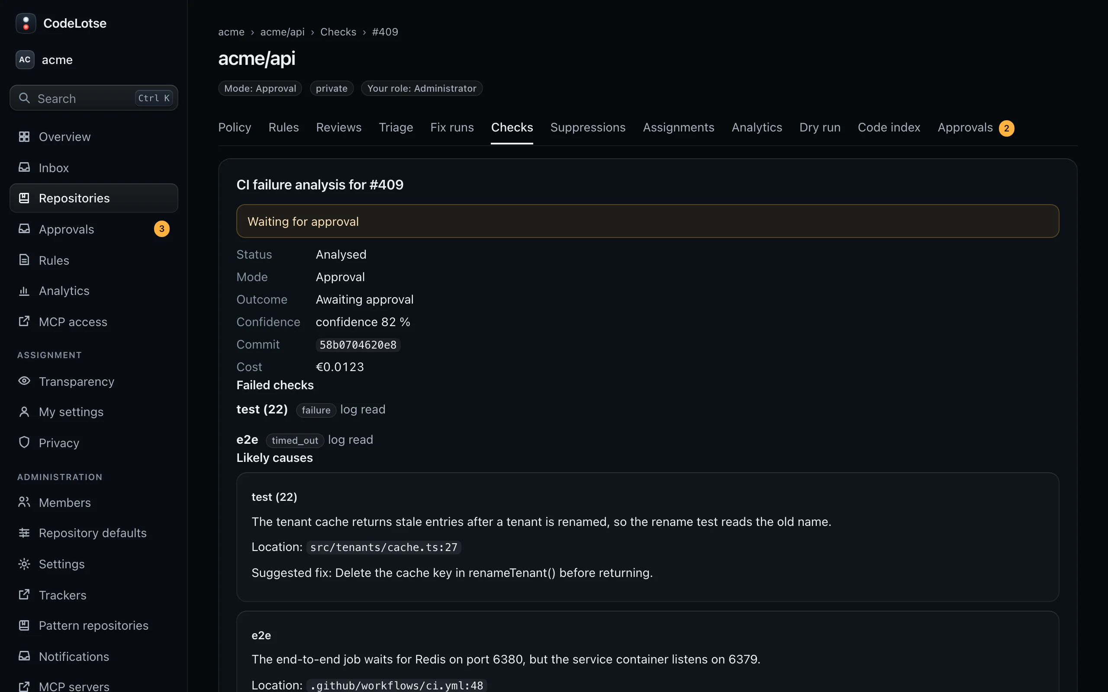This screenshot has width=1108, height=692.
Task: Click commit hash 58b0704620e8
Action: (x=358, y=345)
